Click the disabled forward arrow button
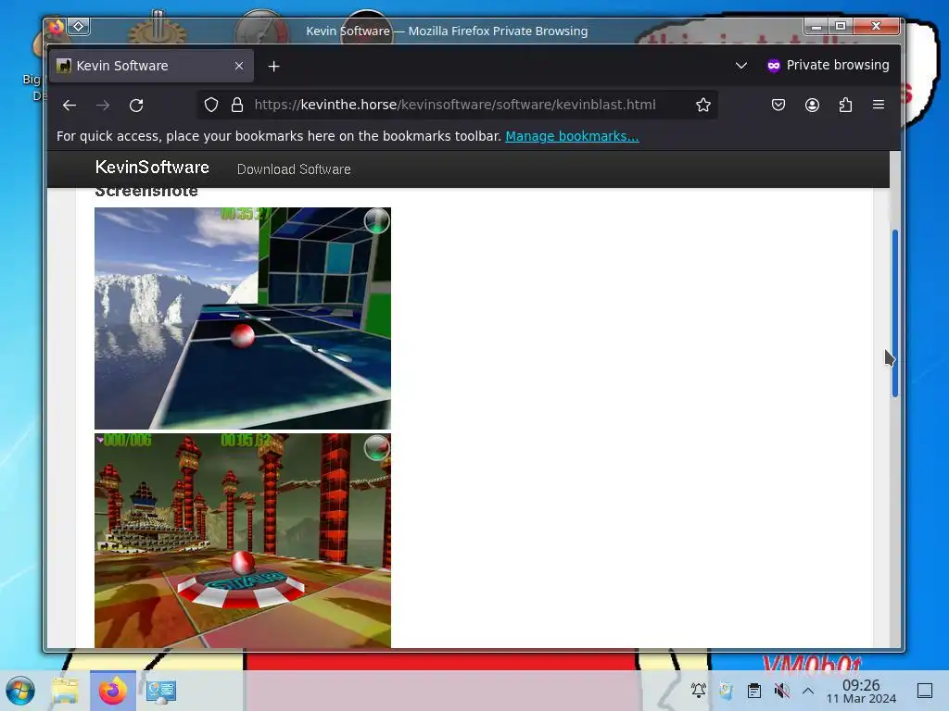The width and height of the screenshot is (949, 711). 103,106
